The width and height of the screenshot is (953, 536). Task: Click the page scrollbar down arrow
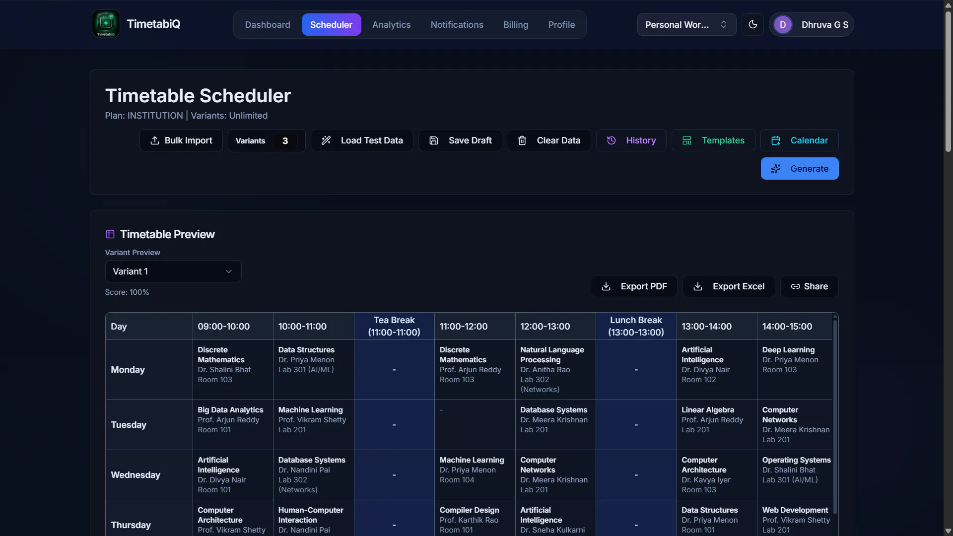click(x=948, y=531)
